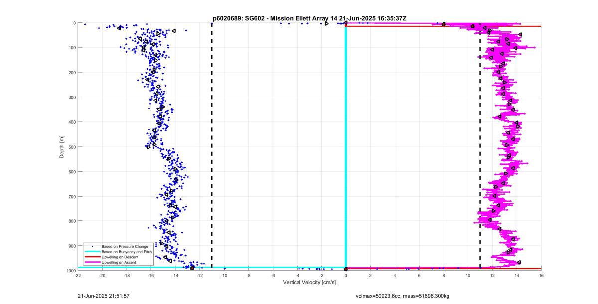Select legend entry 'Upwelling on Ascent'
This screenshot has height=304, width=598.
pyautogui.click(x=118, y=262)
